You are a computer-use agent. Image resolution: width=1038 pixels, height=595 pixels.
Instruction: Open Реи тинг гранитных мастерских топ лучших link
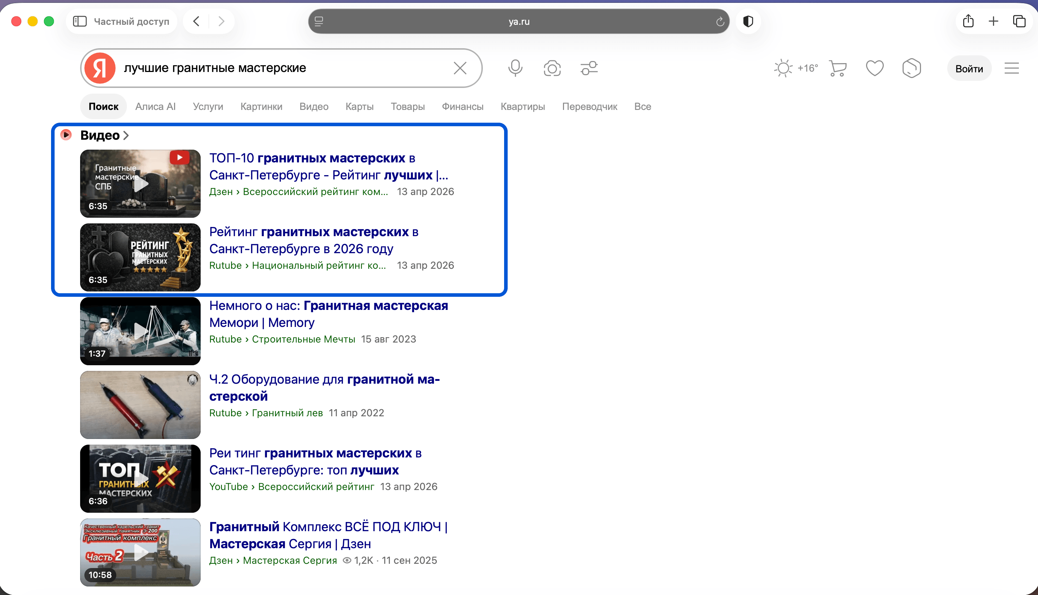[x=316, y=461]
